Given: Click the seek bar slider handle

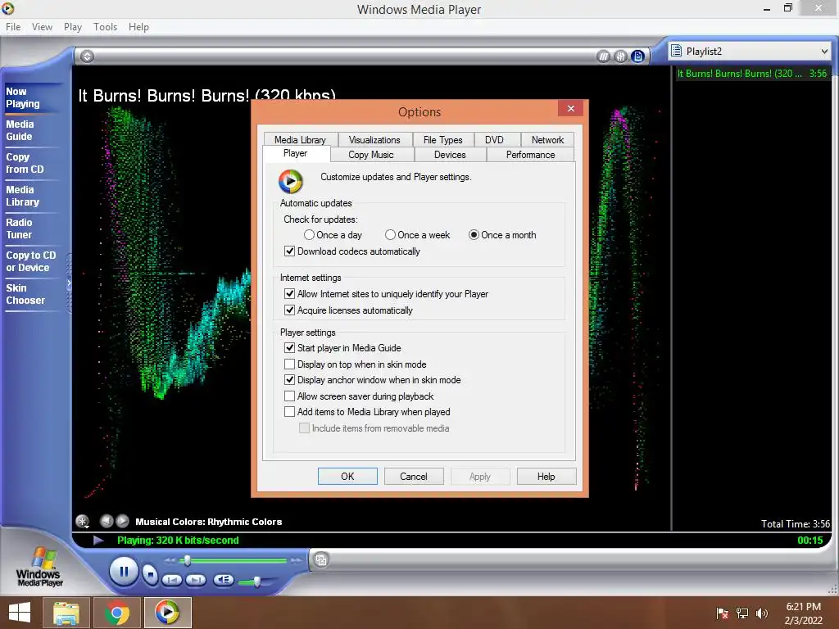Looking at the screenshot, I should click(x=188, y=560).
